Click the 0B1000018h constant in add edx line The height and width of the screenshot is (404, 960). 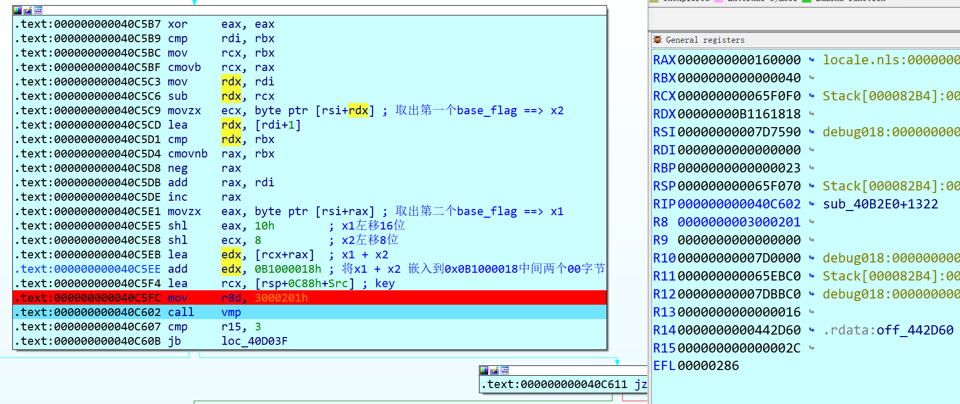pyautogui.click(x=288, y=269)
